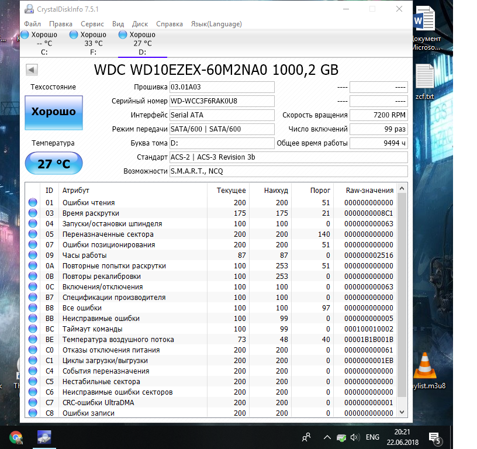
Task: Click status icon of Повторные попытки раскрутки row
Action: [33, 265]
